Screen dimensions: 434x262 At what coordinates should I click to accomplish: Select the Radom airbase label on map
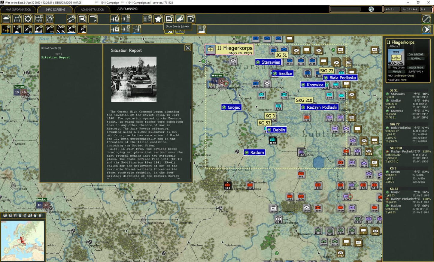[x=254, y=152]
